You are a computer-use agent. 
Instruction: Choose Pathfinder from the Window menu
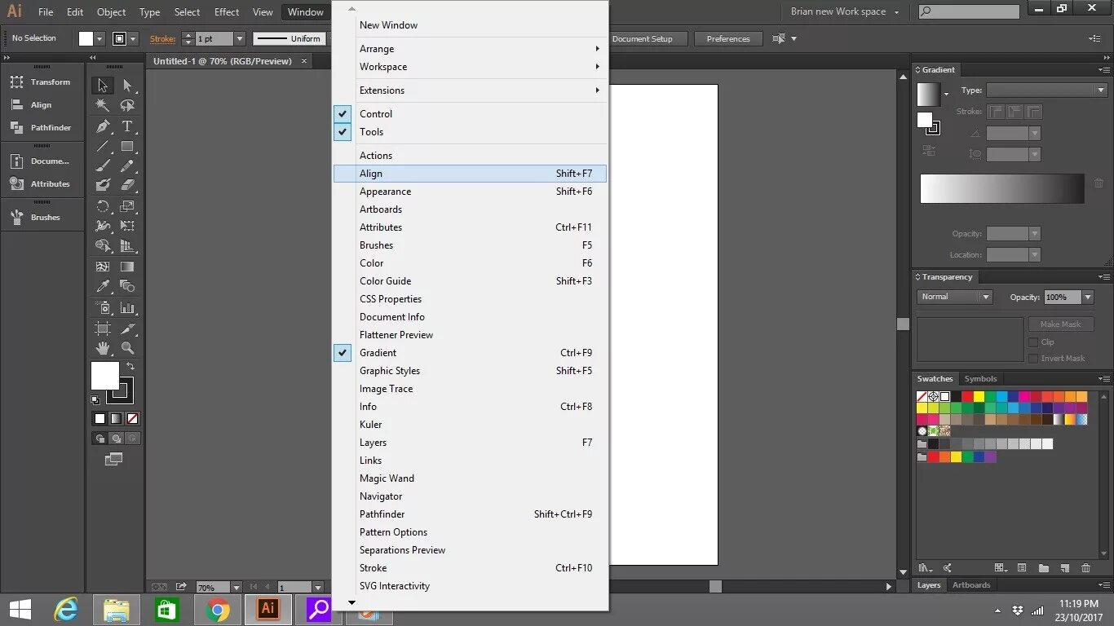click(470, 514)
